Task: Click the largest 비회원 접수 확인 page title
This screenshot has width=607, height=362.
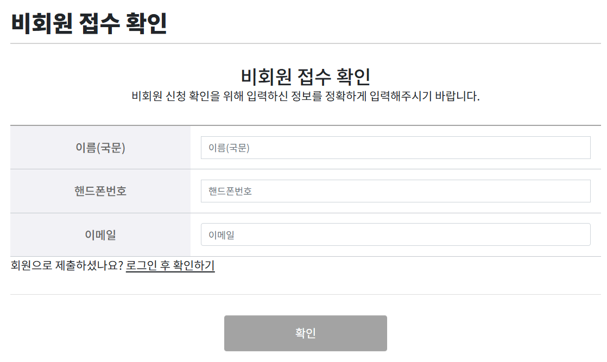Action: (88, 23)
